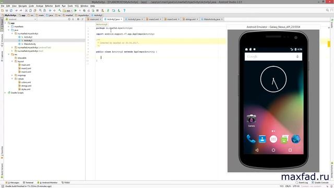
Task: Click the Replace toolbar icon
Action: coord(45,10)
